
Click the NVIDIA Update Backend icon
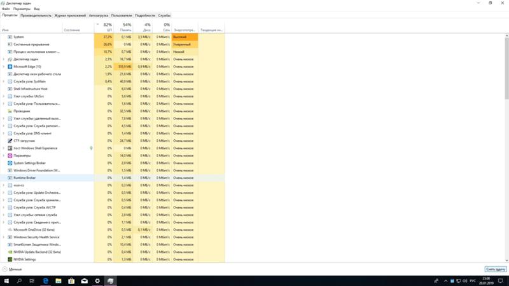pyautogui.click(x=10, y=252)
